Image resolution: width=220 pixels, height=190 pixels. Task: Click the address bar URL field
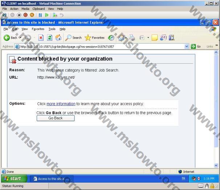pyautogui.click(x=99, y=47)
